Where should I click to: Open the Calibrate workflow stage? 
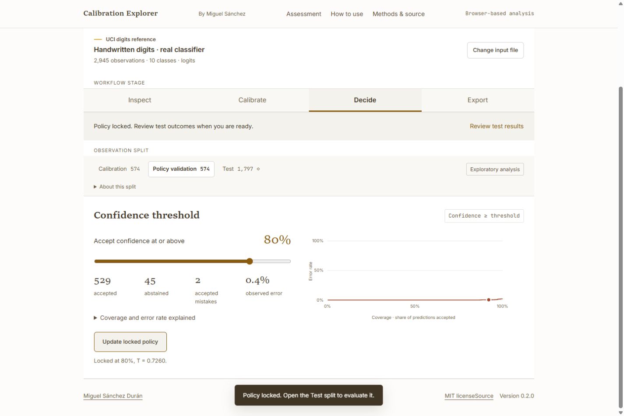pyautogui.click(x=252, y=100)
